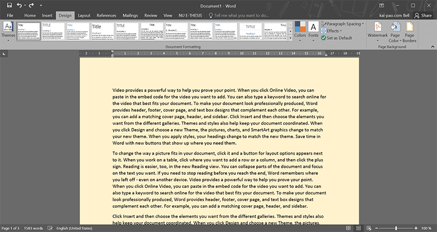437x232 pixels.
Task: Apply the fifth style set with small TITLE
Action: pos(127,31)
